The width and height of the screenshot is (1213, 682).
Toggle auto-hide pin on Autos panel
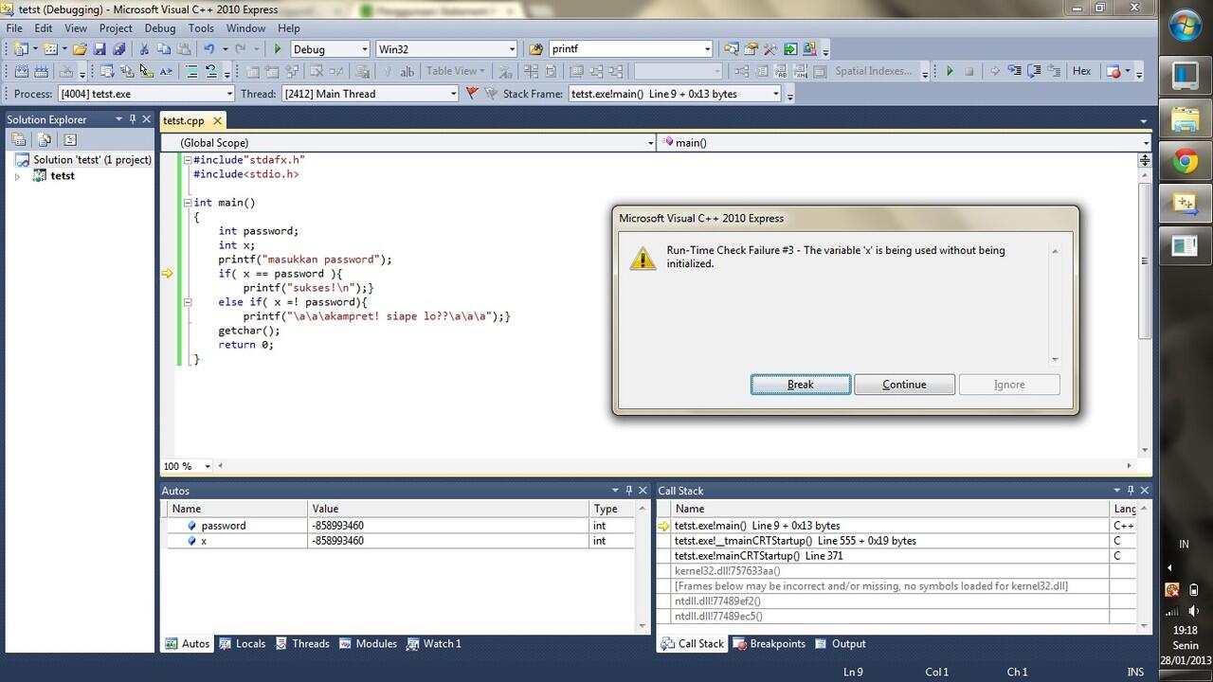point(628,491)
